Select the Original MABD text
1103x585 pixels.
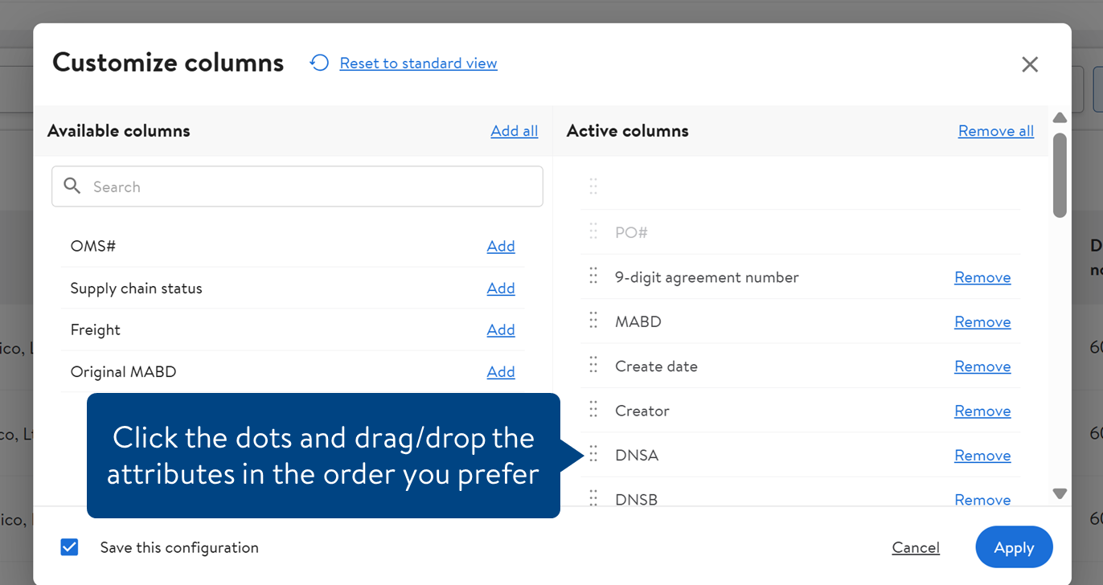pyautogui.click(x=123, y=372)
